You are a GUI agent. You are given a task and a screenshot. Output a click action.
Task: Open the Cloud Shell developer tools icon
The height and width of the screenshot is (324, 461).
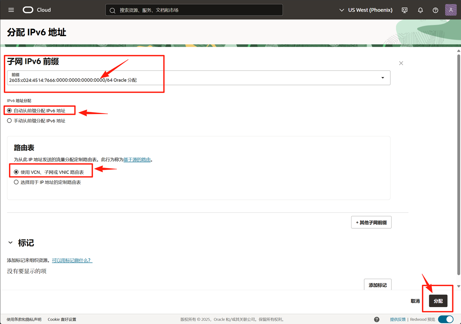click(405, 10)
